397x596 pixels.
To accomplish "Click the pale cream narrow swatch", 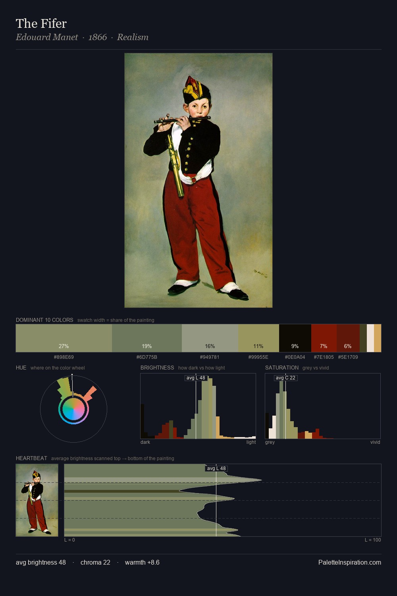I will pos(370,338).
